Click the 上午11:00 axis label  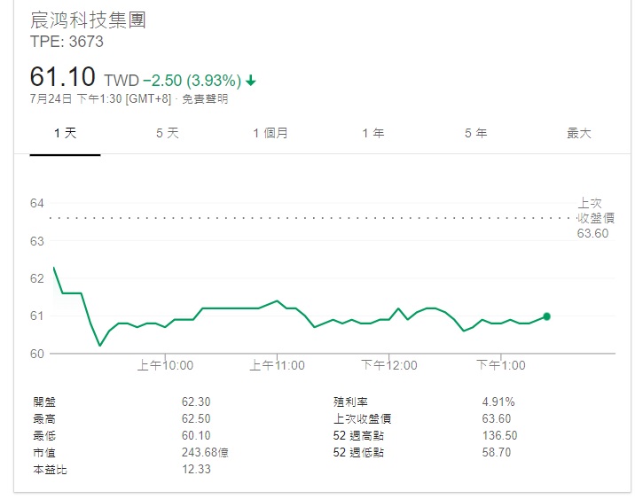pyautogui.click(x=277, y=365)
